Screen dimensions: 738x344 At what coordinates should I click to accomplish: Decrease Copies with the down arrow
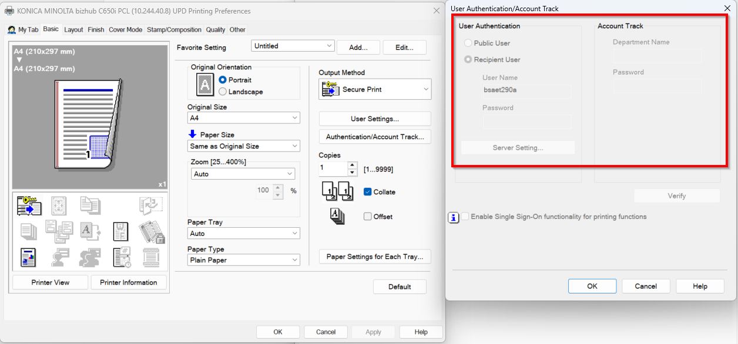pos(353,173)
